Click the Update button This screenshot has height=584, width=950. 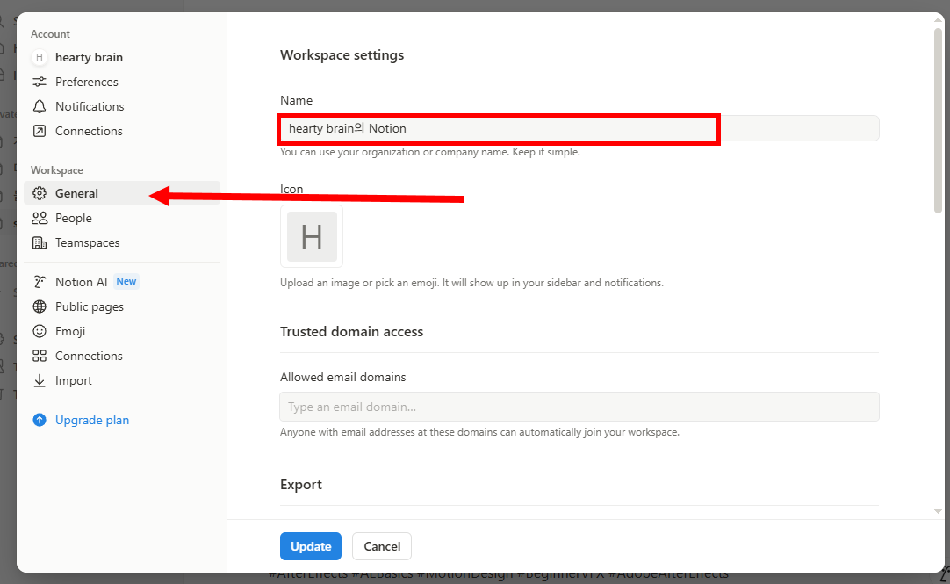(311, 546)
